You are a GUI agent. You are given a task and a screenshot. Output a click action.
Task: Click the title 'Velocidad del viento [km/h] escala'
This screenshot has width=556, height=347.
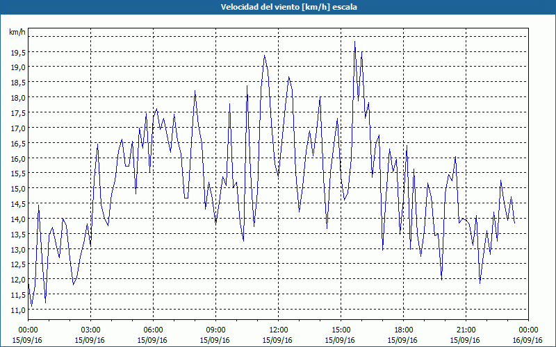pos(288,7)
